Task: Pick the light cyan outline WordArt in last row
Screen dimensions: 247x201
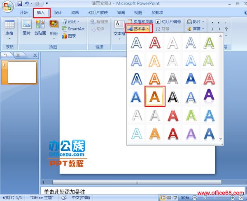Action: click(136, 134)
